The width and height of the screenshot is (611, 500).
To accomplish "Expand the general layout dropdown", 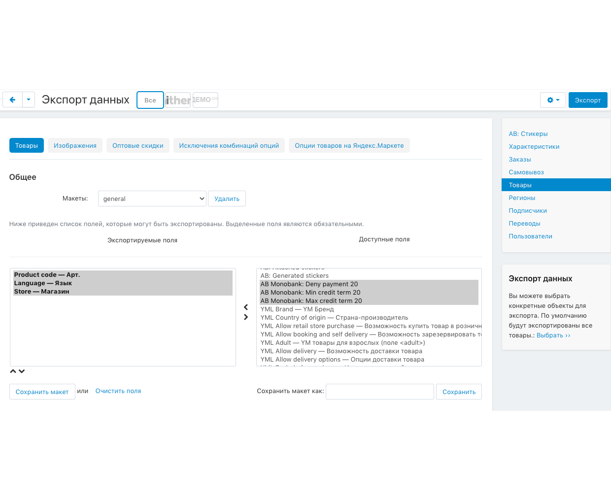I will [x=152, y=199].
